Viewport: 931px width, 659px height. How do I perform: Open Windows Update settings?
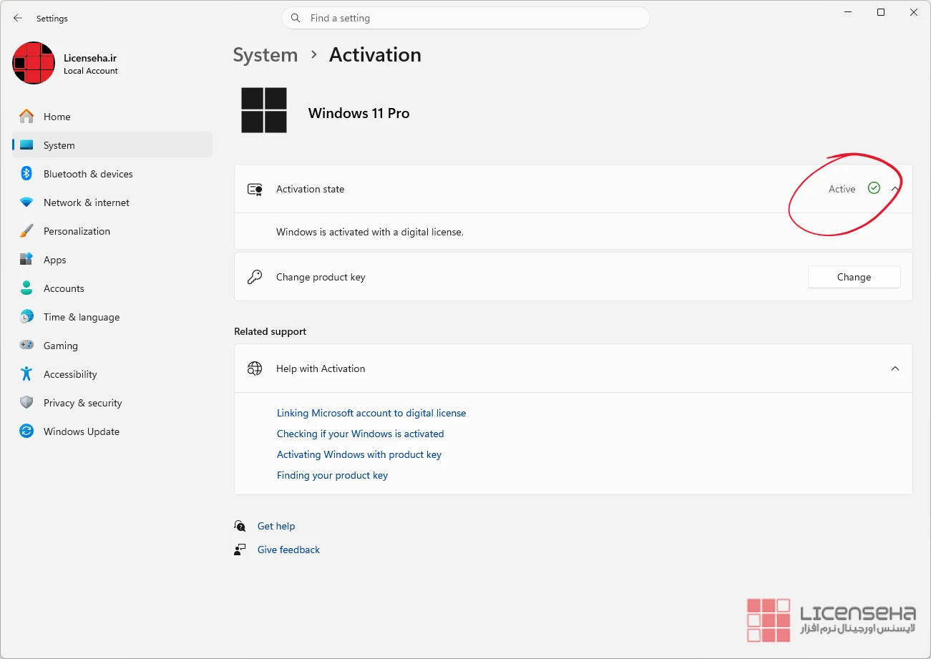112,431
